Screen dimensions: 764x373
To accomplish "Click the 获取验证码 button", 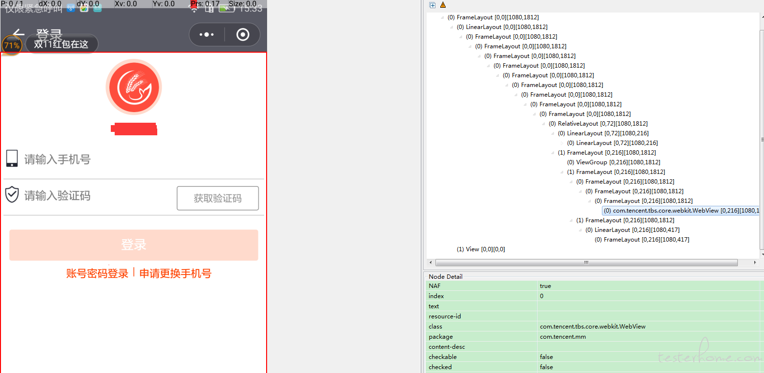I will 218,198.
